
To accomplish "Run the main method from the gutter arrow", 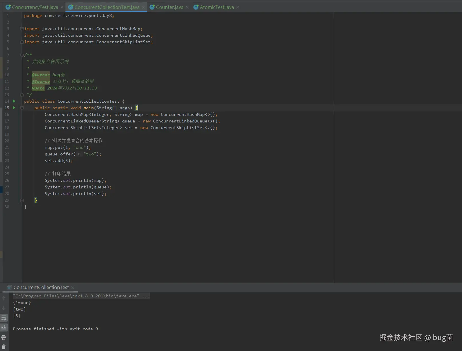I will (14, 108).
